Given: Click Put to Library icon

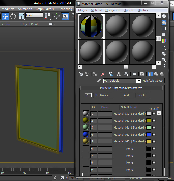Looking at the screenshot, I should [x=126, y=74].
